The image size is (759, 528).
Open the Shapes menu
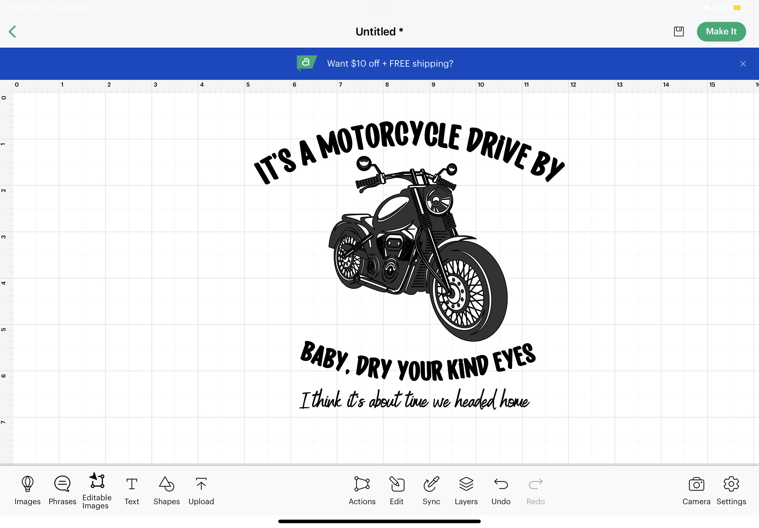point(166,491)
